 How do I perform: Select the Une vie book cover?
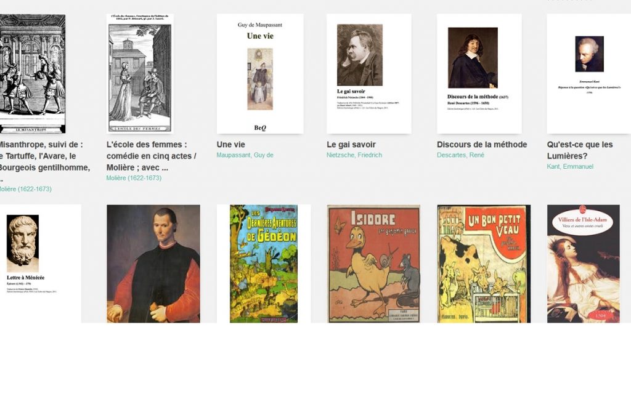(260, 74)
